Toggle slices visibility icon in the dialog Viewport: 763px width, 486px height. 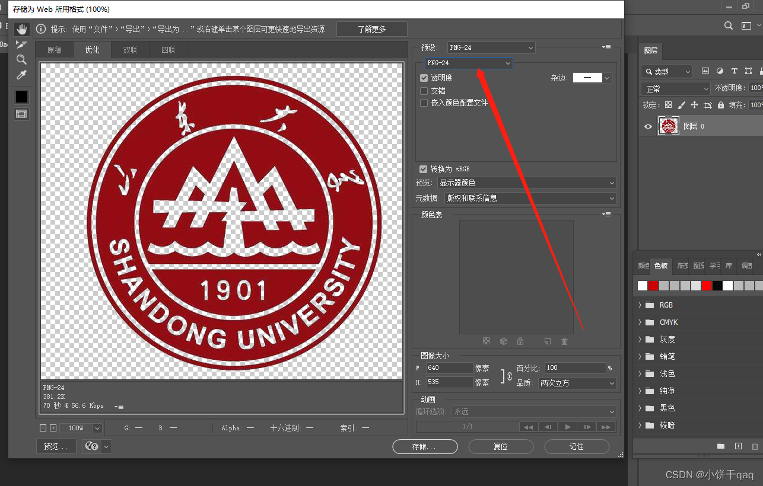click(x=21, y=114)
